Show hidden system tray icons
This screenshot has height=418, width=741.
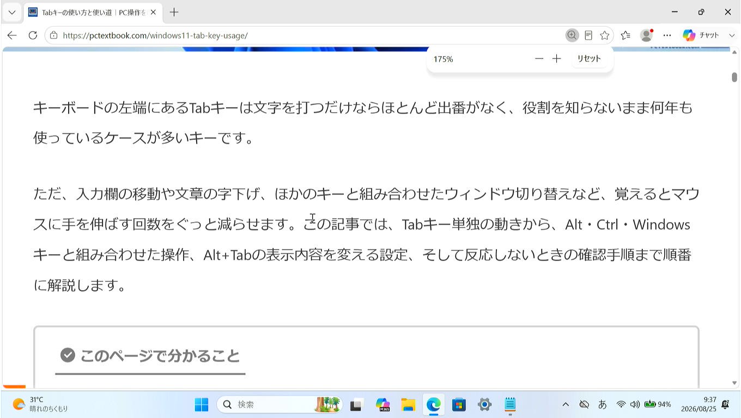coord(566,404)
